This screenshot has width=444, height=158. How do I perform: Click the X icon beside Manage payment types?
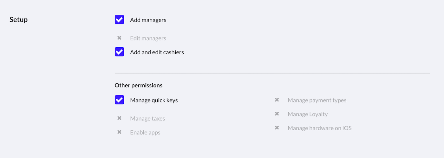[277, 100]
